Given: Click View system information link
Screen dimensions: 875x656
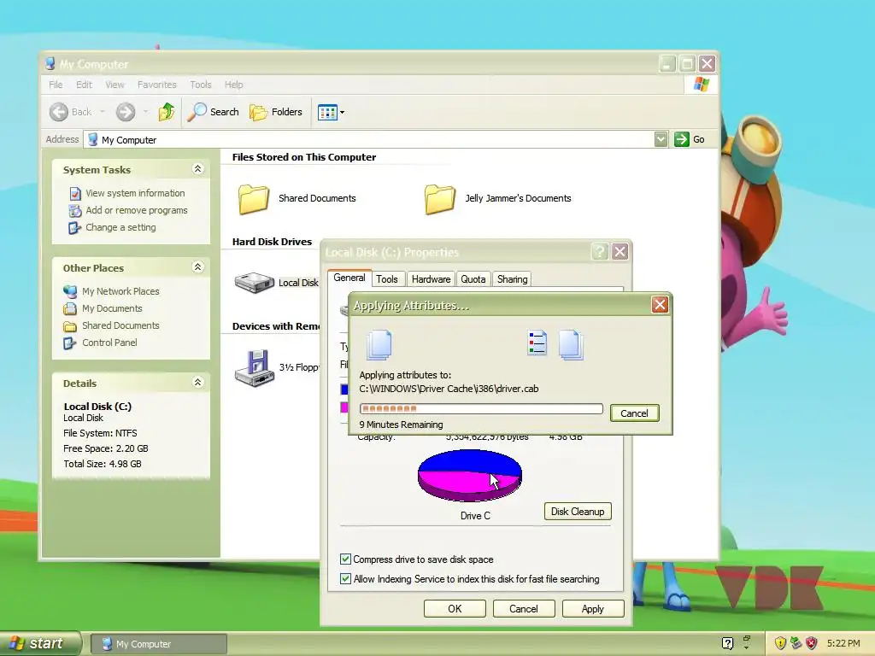Looking at the screenshot, I should (135, 193).
